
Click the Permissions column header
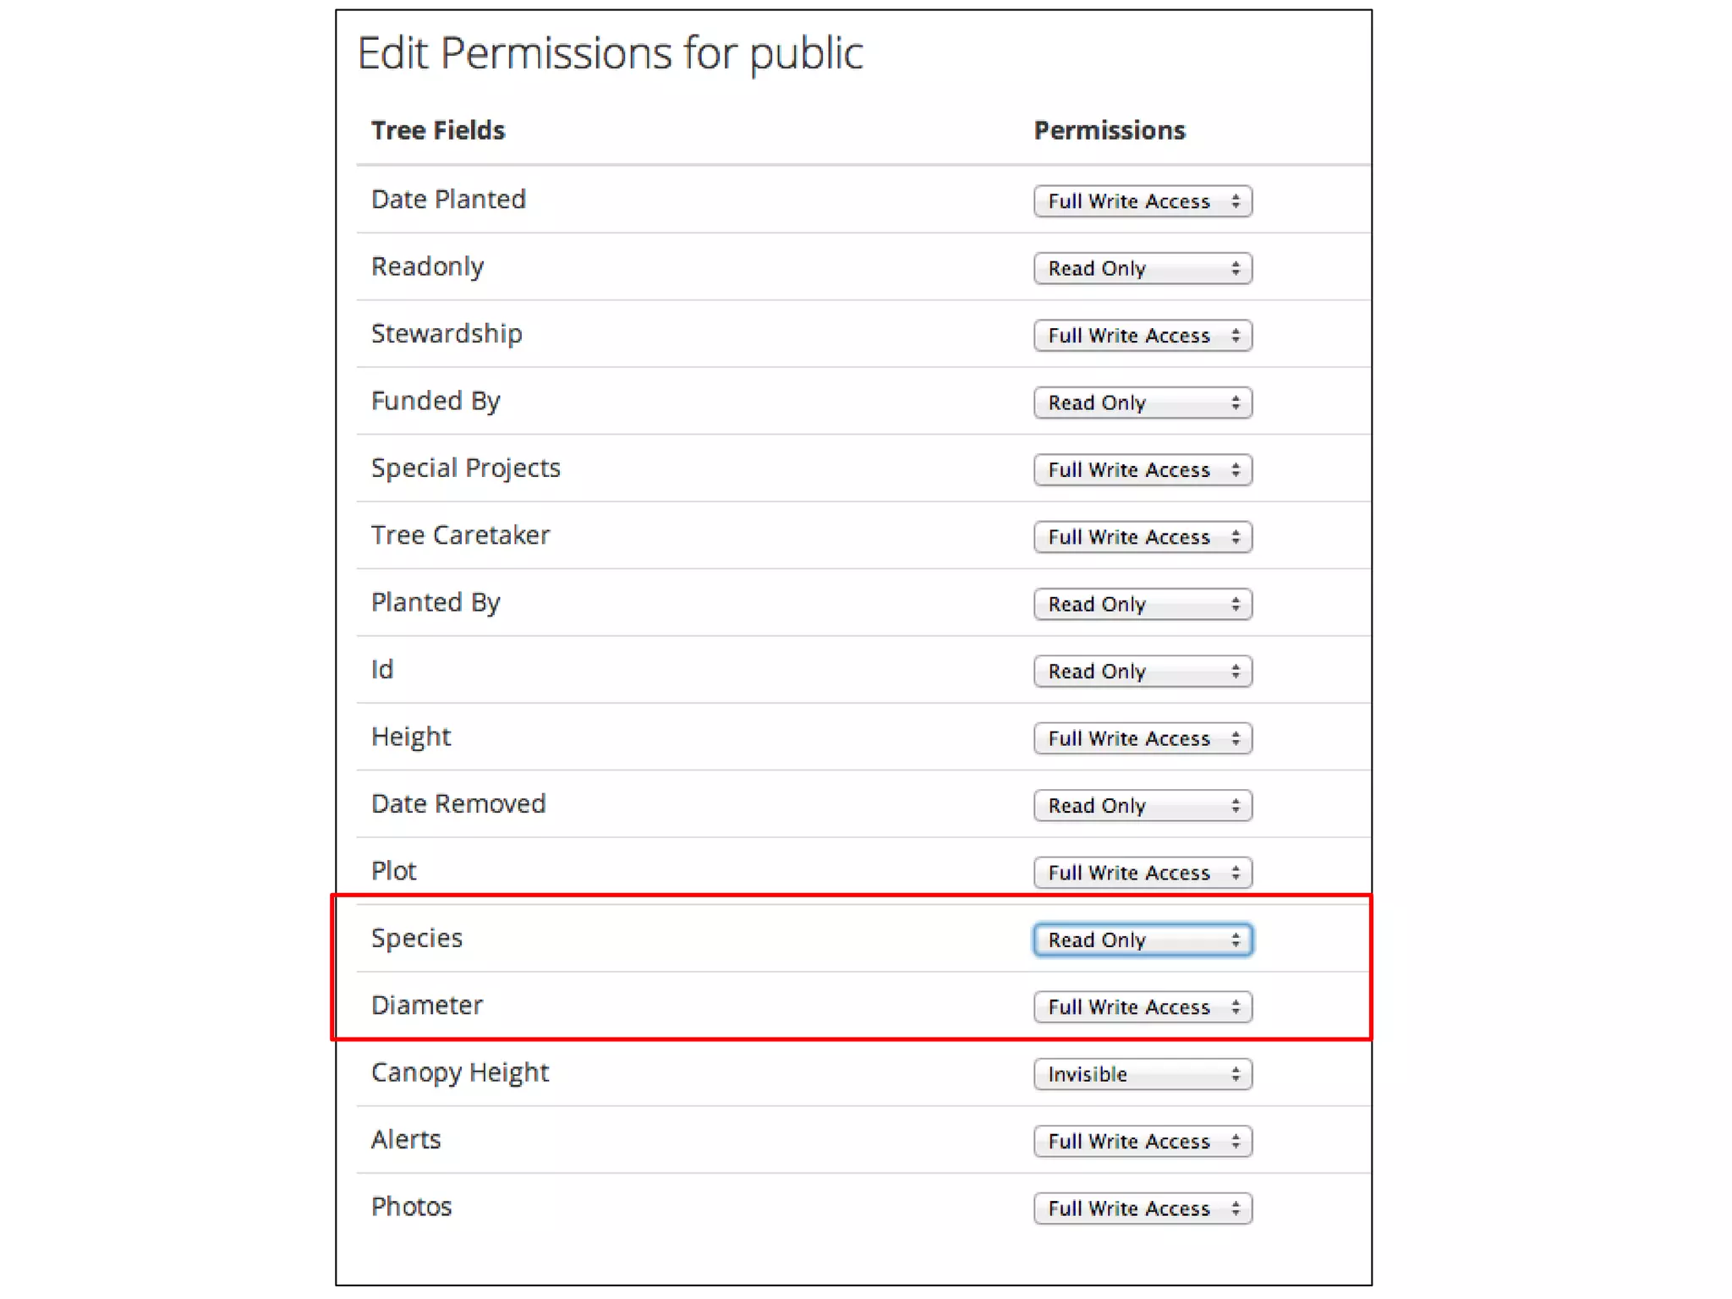pyautogui.click(x=1110, y=130)
